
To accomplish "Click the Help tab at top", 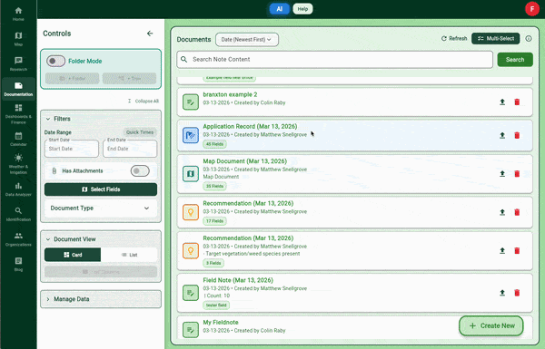I will (x=302, y=9).
